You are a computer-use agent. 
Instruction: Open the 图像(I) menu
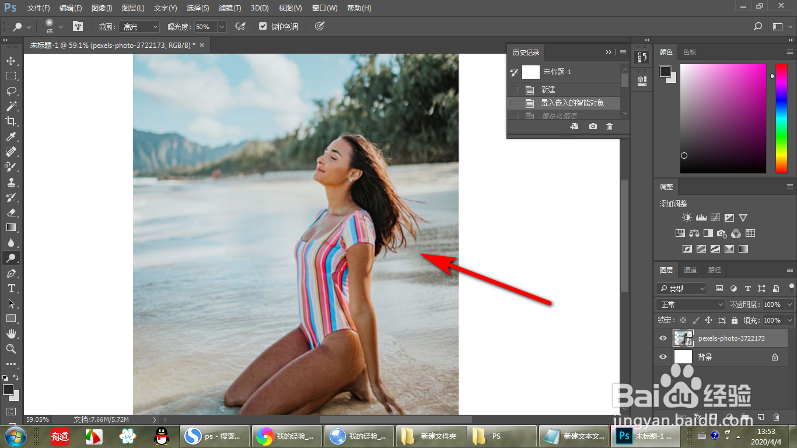[102, 8]
